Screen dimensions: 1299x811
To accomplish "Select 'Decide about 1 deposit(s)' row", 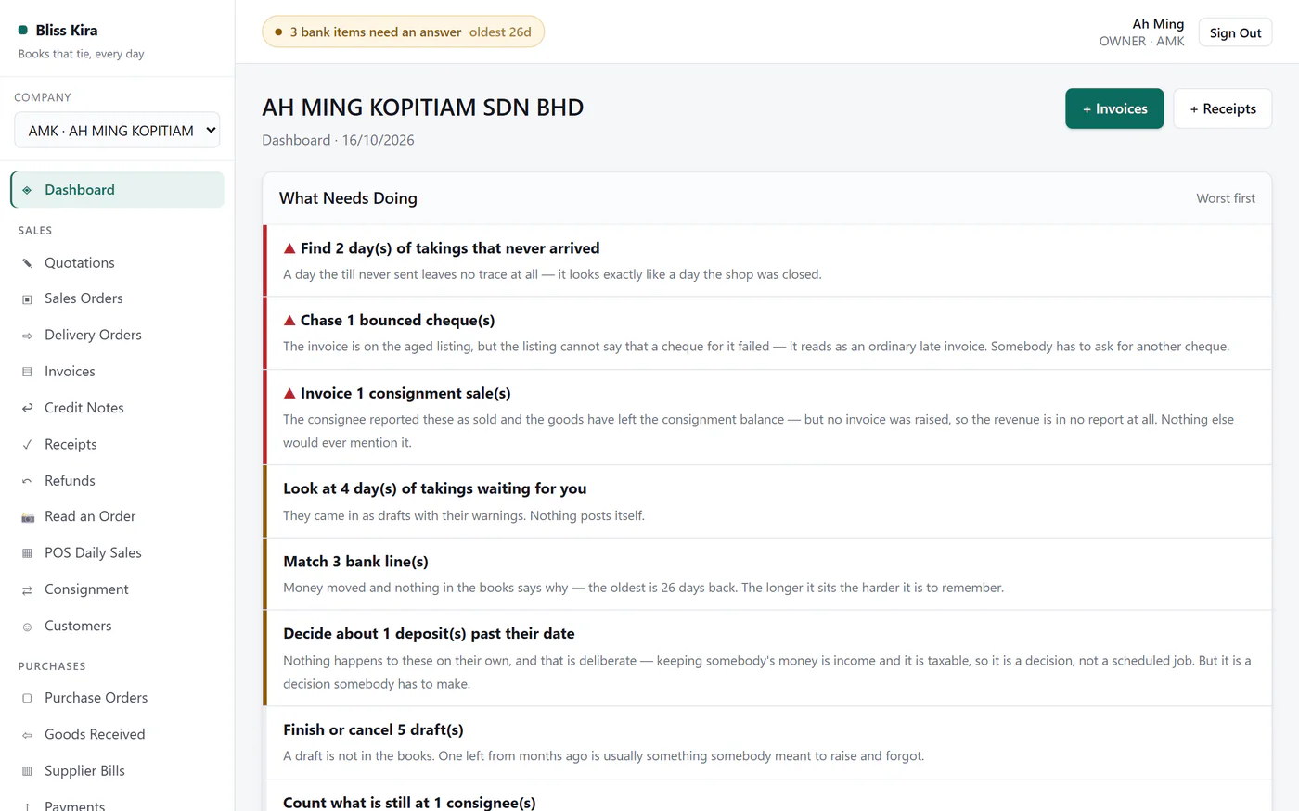I will click(768, 658).
